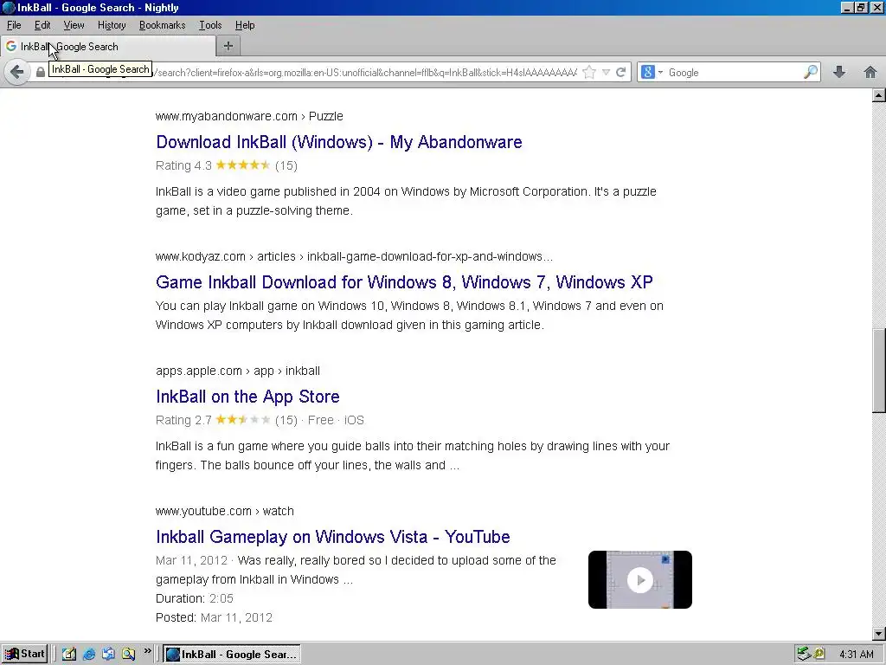
Task: Open the Bookmarks menu
Action: (162, 25)
